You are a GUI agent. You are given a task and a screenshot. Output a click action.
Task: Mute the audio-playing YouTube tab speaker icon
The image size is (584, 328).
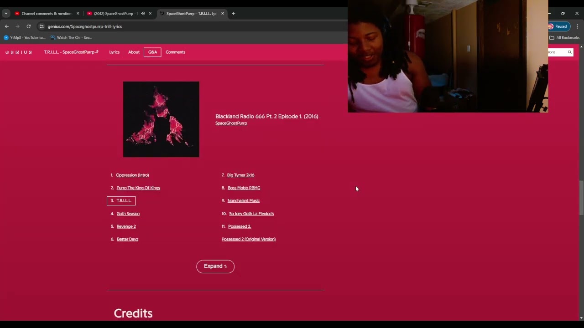click(143, 14)
